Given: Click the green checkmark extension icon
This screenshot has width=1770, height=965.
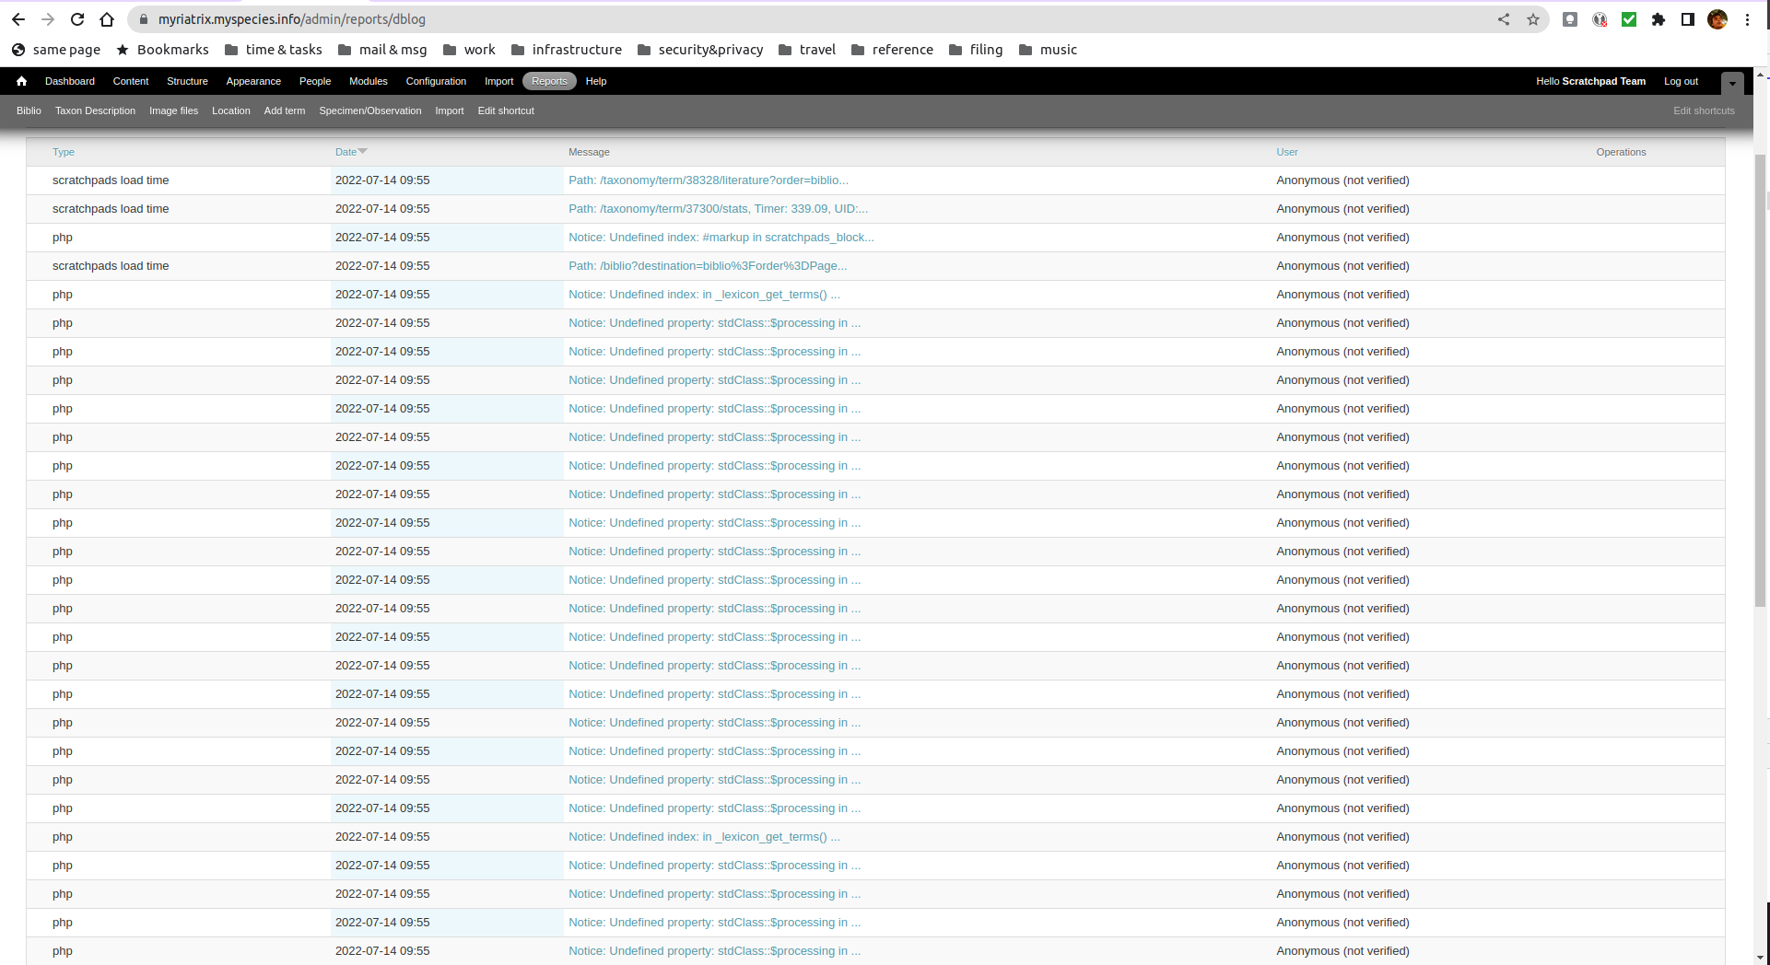Looking at the screenshot, I should tap(1629, 18).
